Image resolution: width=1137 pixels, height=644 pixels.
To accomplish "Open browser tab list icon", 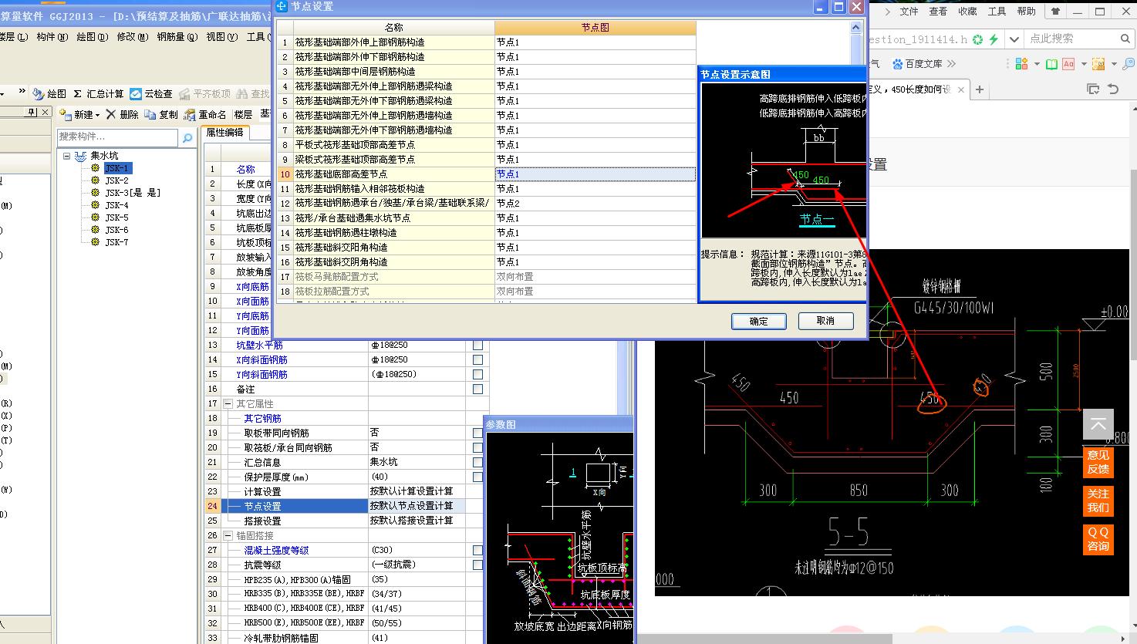I will pyautogui.click(x=1093, y=89).
